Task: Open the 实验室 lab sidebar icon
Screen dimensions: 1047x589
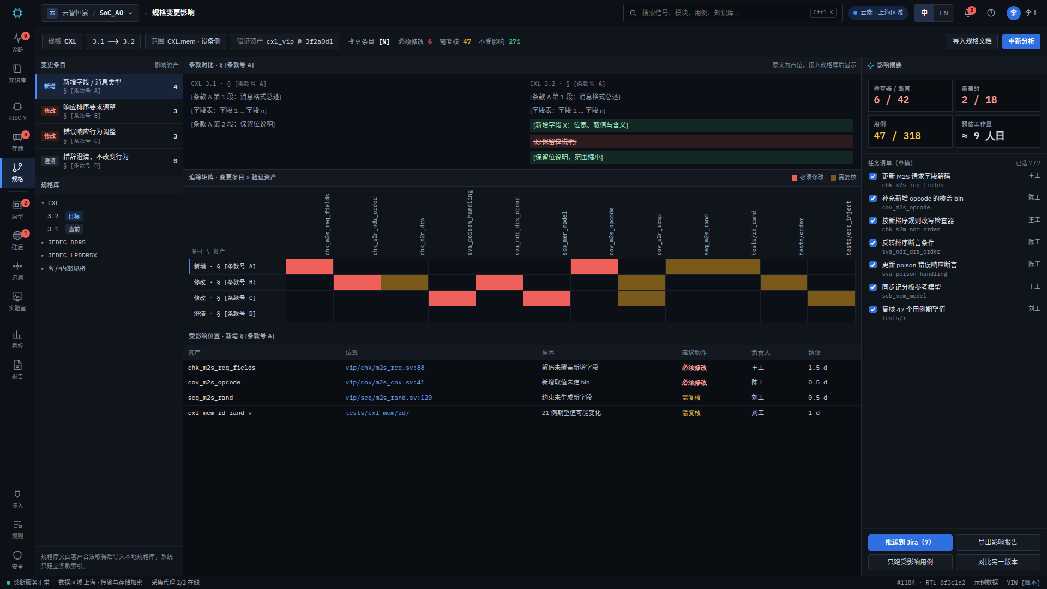Action: click(x=17, y=301)
